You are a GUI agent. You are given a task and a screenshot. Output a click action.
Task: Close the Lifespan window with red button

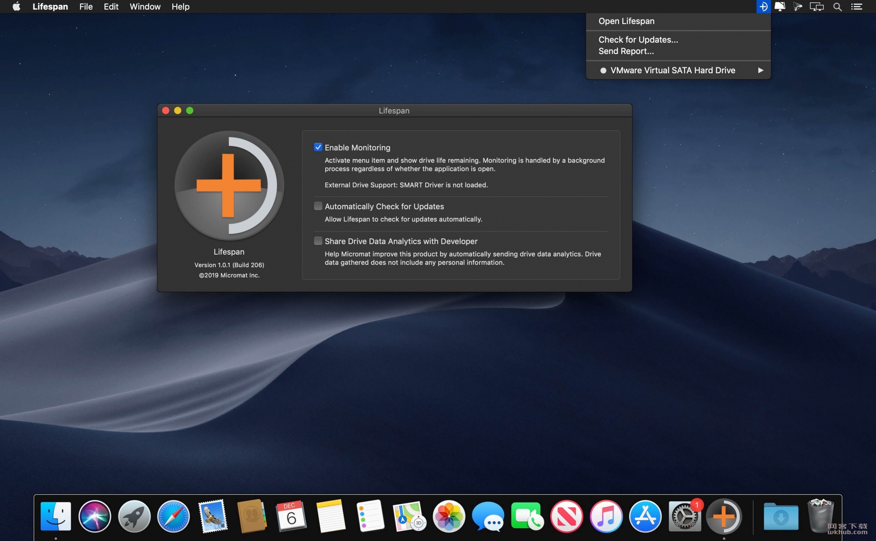166,111
